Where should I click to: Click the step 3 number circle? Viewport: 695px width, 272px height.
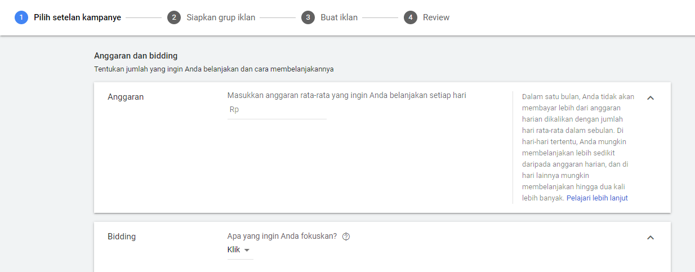(x=308, y=17)
